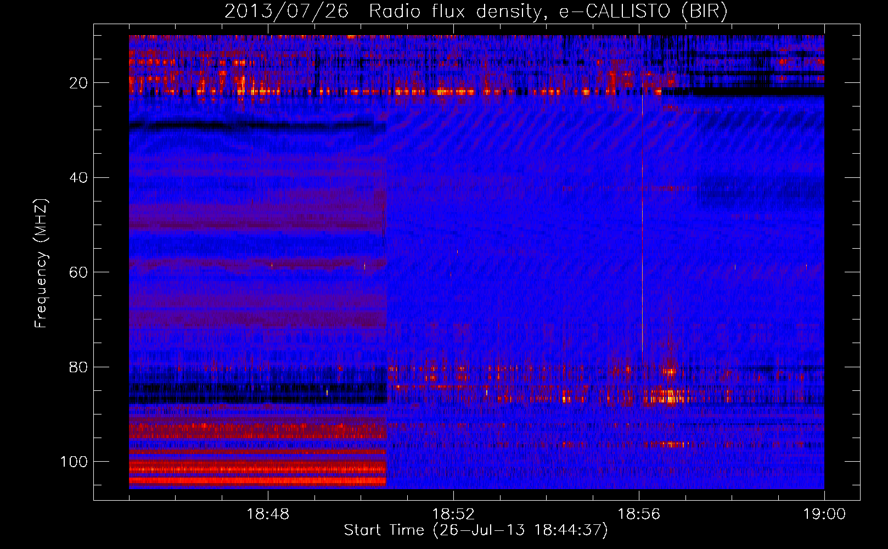Click the 40 MHz frequency tick label

coord(78,177)
